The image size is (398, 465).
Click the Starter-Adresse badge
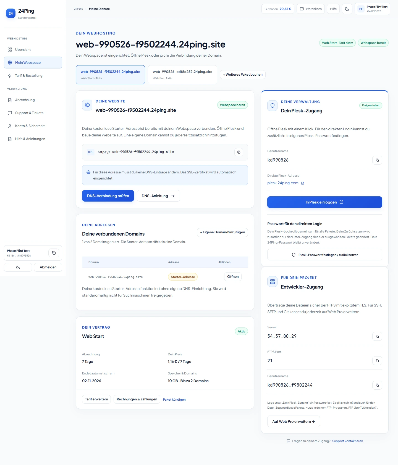click(x=183, y=277)
